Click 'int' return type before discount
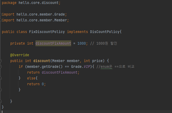Screen dimensions: 172x113 point(28,61)
